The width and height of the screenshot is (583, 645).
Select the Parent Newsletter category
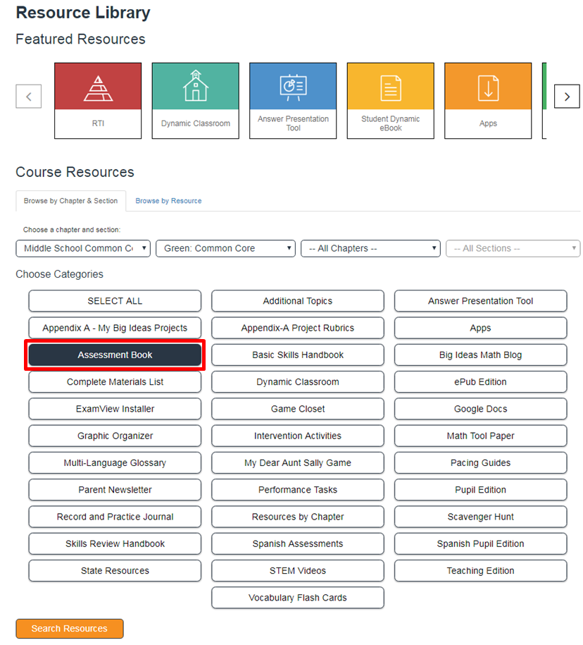pos(115,489)
